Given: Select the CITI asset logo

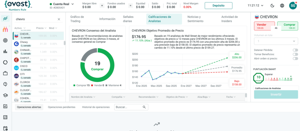Looking at the screenshot, I should click(16, 76).
